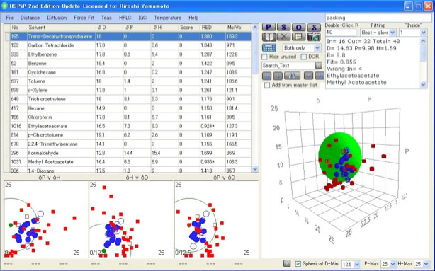The width and height of the screenshot is (435, 271).
Task: Check Add from master list
Action: (x=267, y=86)
